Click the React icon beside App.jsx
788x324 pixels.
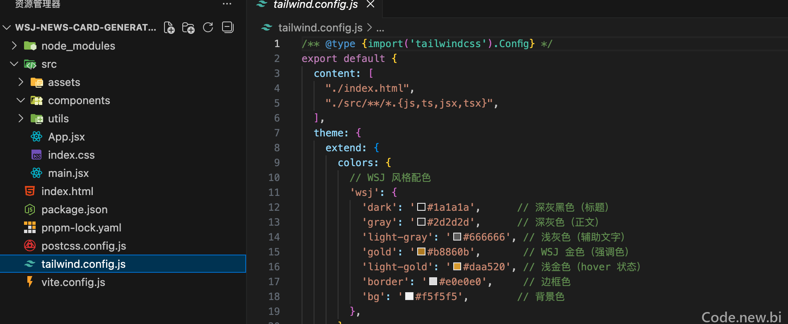click(36, 136)
